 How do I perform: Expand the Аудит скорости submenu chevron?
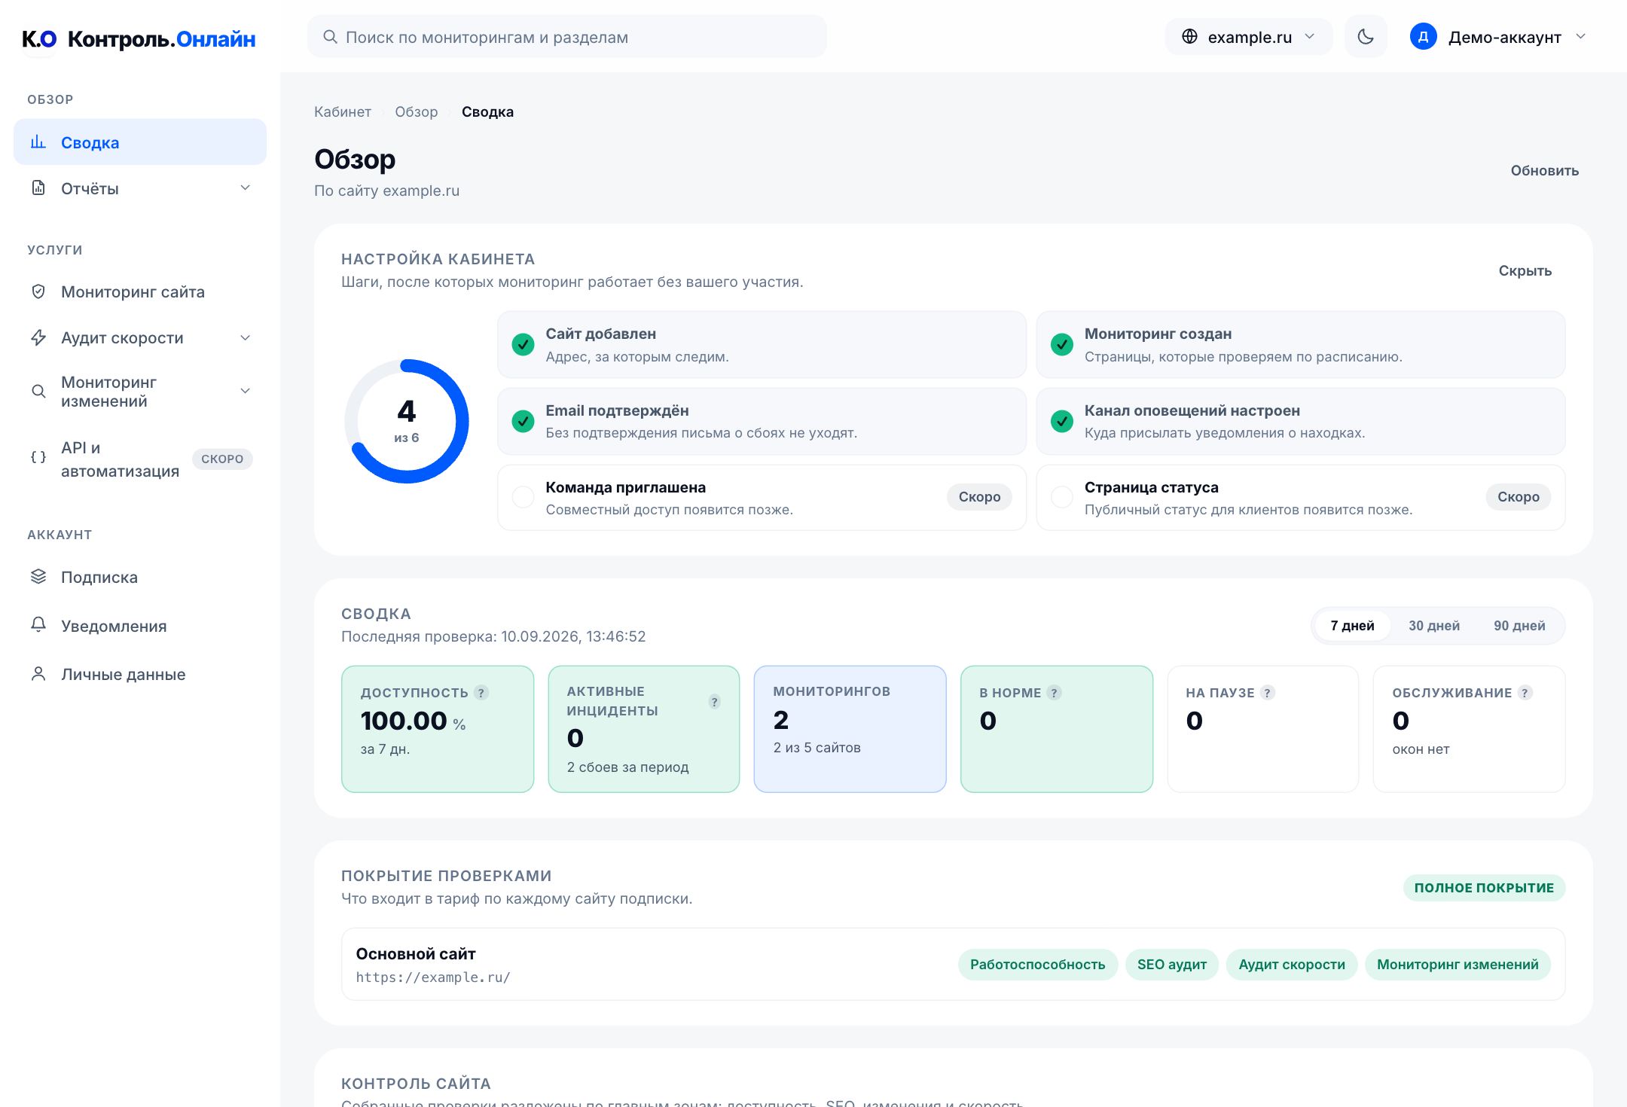(245, 337)
